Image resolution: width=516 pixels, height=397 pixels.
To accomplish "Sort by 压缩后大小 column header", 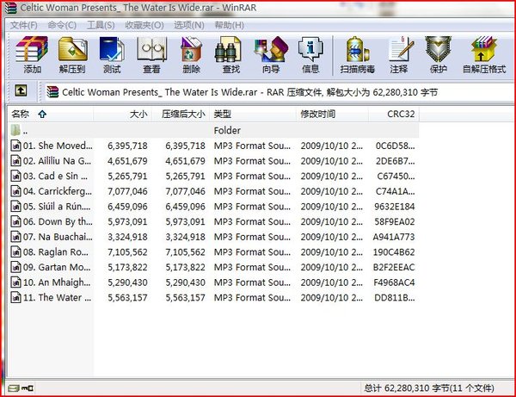I will pyautogui.click(x=181, y=114).
